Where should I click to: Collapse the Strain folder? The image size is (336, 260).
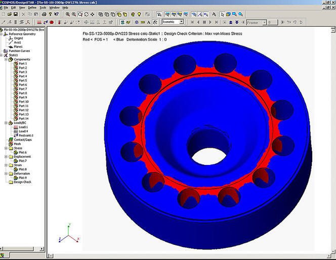click(x=6, y=165)
